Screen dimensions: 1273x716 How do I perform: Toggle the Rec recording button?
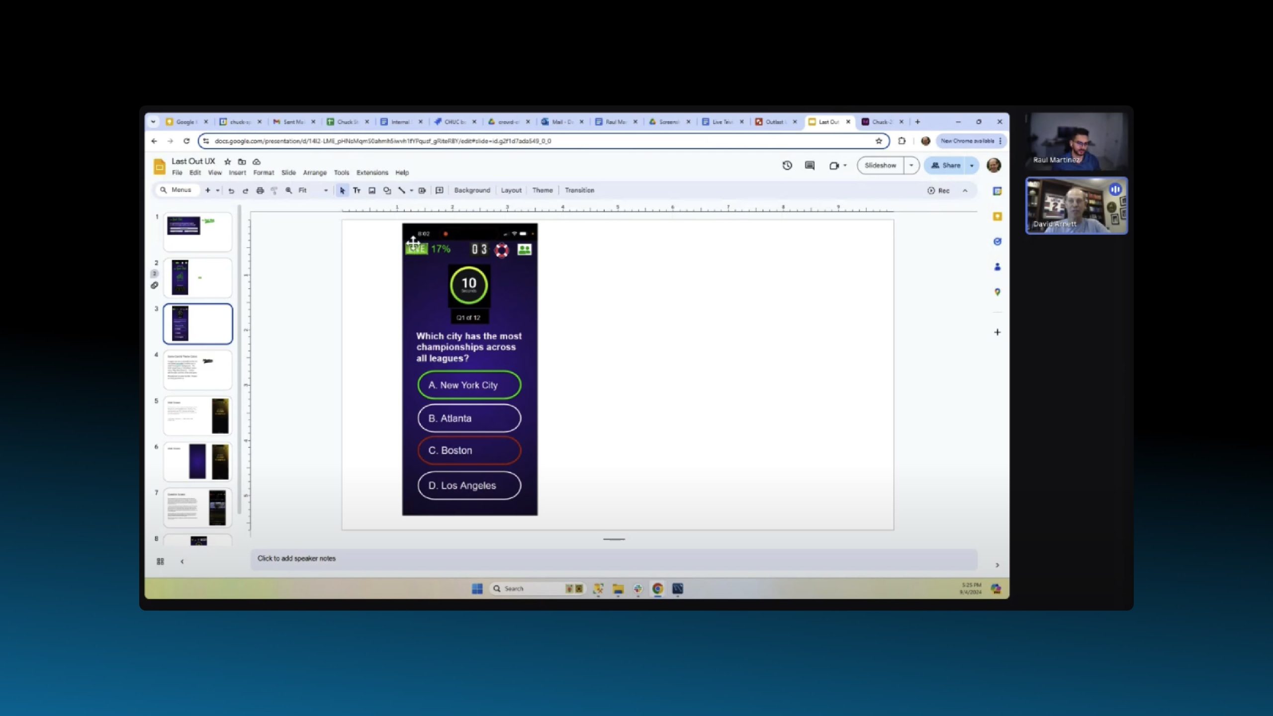(939, 190)
